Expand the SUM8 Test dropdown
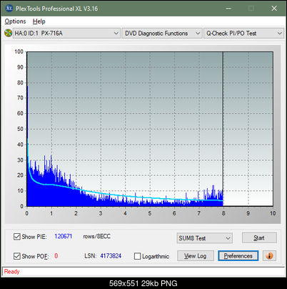Screen dimensions: 287x289 click(x=205, y=238)
